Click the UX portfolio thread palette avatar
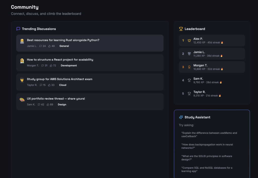Screen dimensions: 258x178 click(x=22, y=100)
